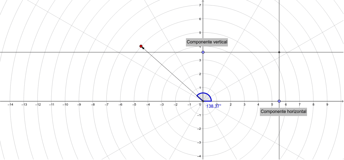
Task: Click the −7 tick label on the horizontal axis
Action: coord(106,104)
